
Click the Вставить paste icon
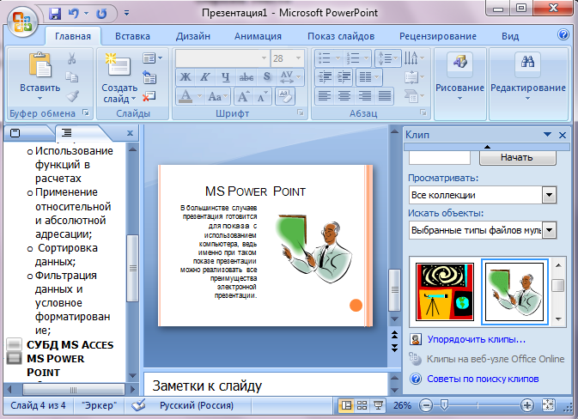click(x=40, y=66)
